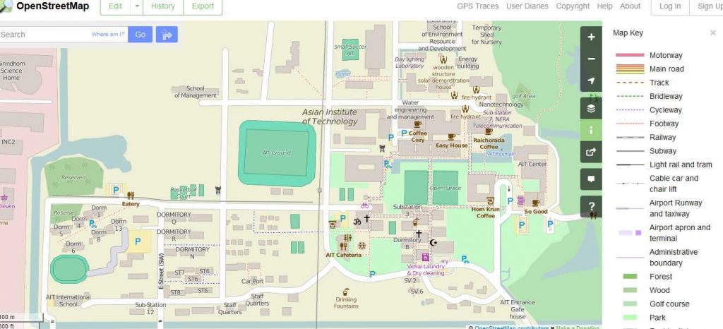Activate the query features tool
The height and width of the screenshot is (329, 723).
click(x=591, y=206)
